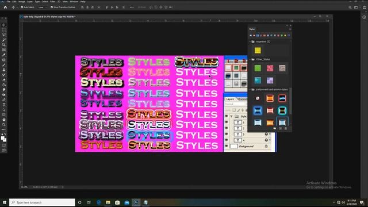
Task: Toggle Quick Mask mode
Action: (x=4, y=145)
